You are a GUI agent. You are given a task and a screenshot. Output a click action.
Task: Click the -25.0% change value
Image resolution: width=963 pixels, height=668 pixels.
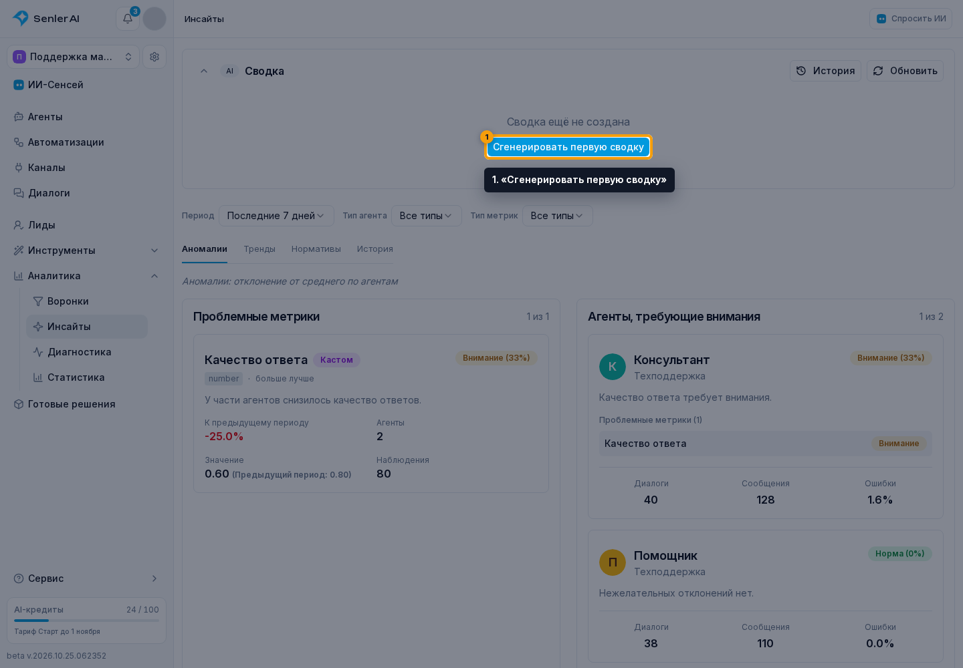click(224, 437)
